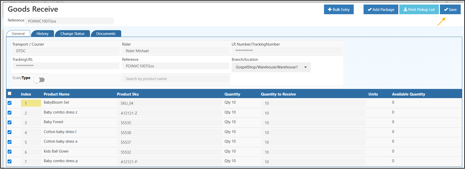Click the Rider field showing Rider Michael

click(175, 51)
